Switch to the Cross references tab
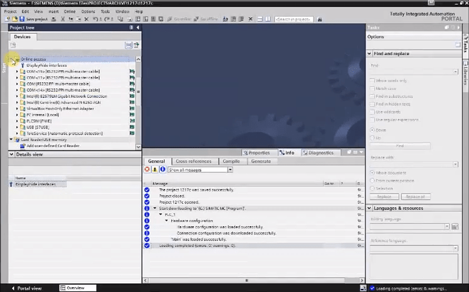 click(193, 161)
